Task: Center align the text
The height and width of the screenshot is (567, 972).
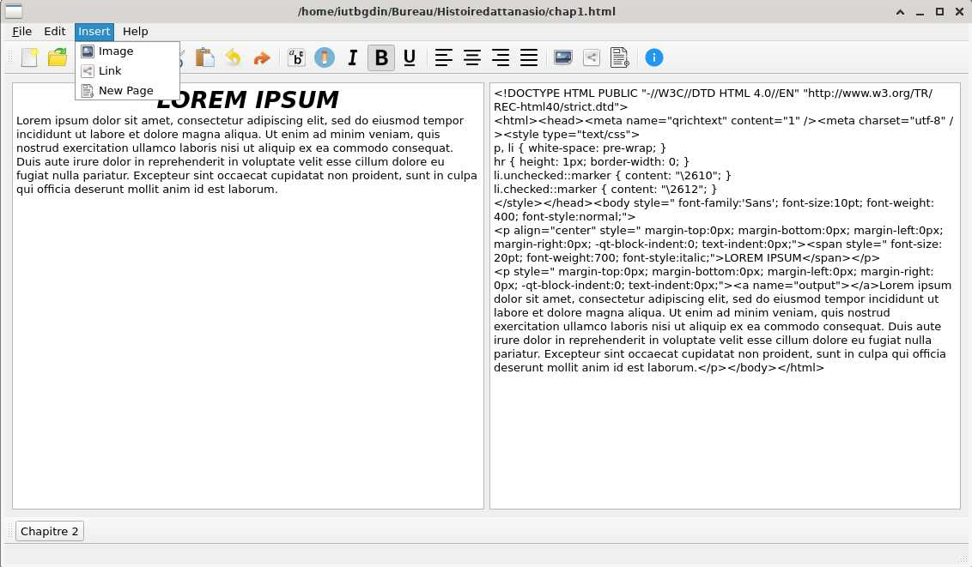Action: coord(471,57)
